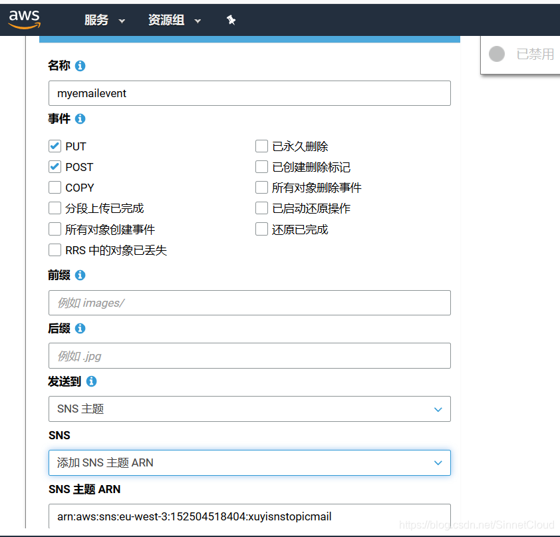Click the 前缀 input field
This screenshot has width=560, height=537.
click(x=249, y=303)
